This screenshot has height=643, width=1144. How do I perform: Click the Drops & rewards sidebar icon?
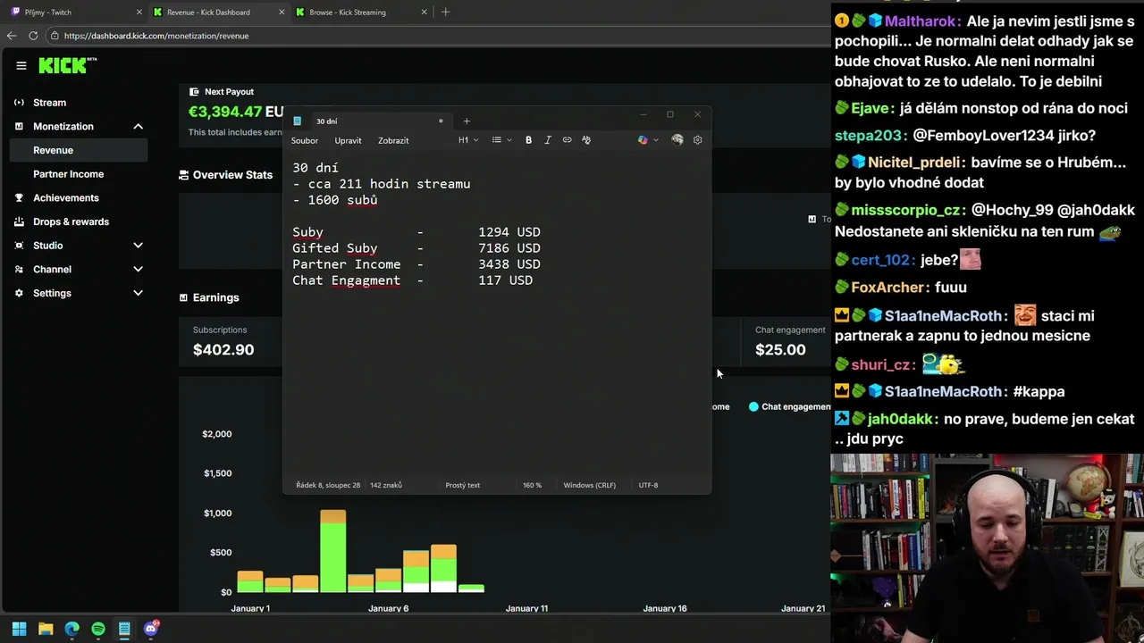click(19, 221)
